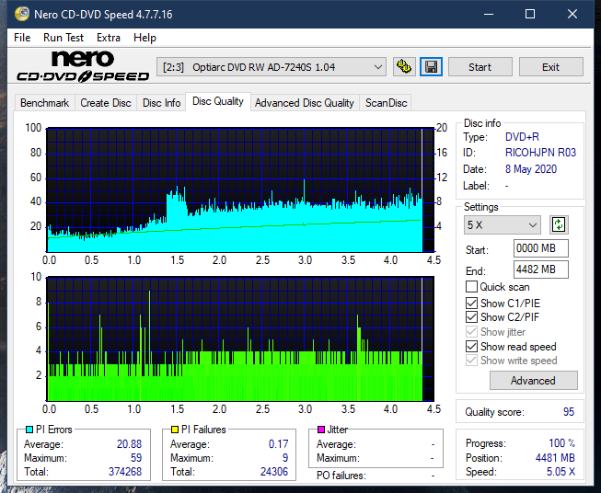Click the magenta Jitter legend swatch
The height and width of the screenshot is (493, 601).
coord(321,430)
